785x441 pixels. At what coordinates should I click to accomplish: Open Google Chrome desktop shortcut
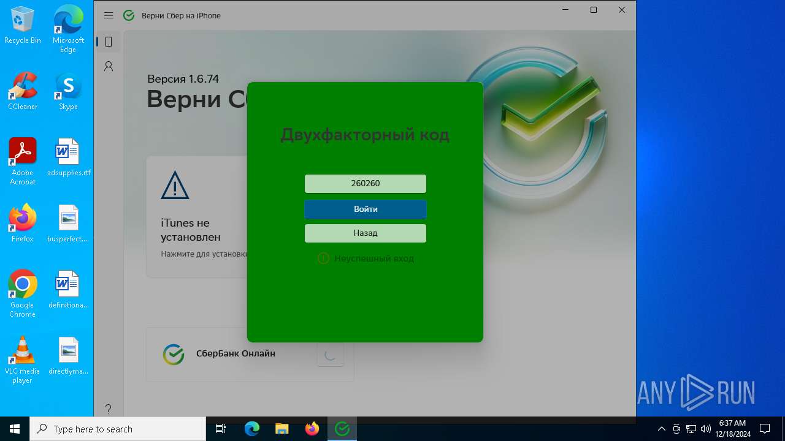point(23,294)
